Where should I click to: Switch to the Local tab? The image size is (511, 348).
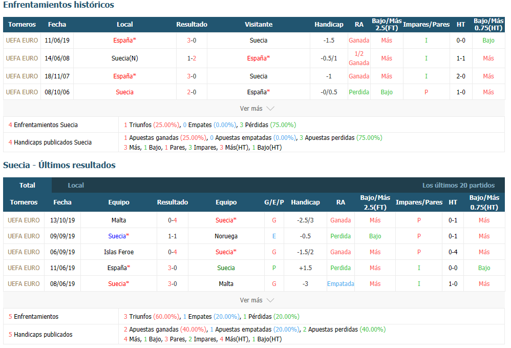[76, 185]
